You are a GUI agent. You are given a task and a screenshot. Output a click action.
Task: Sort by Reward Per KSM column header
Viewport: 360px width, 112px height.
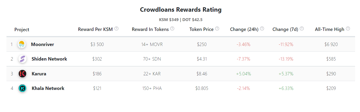[x=95, y=29]
